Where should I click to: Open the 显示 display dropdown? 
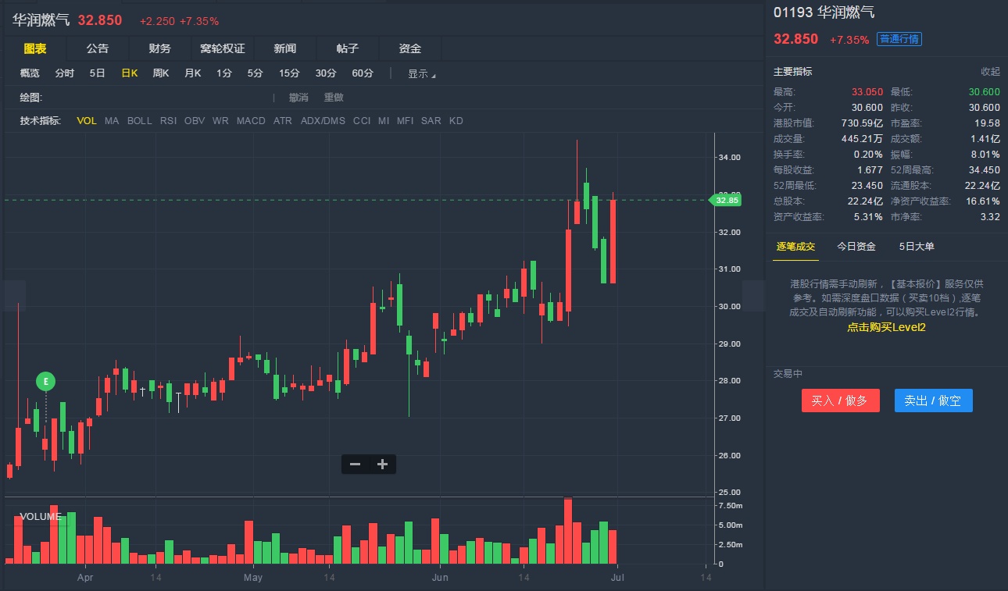(x=421, y=74)
